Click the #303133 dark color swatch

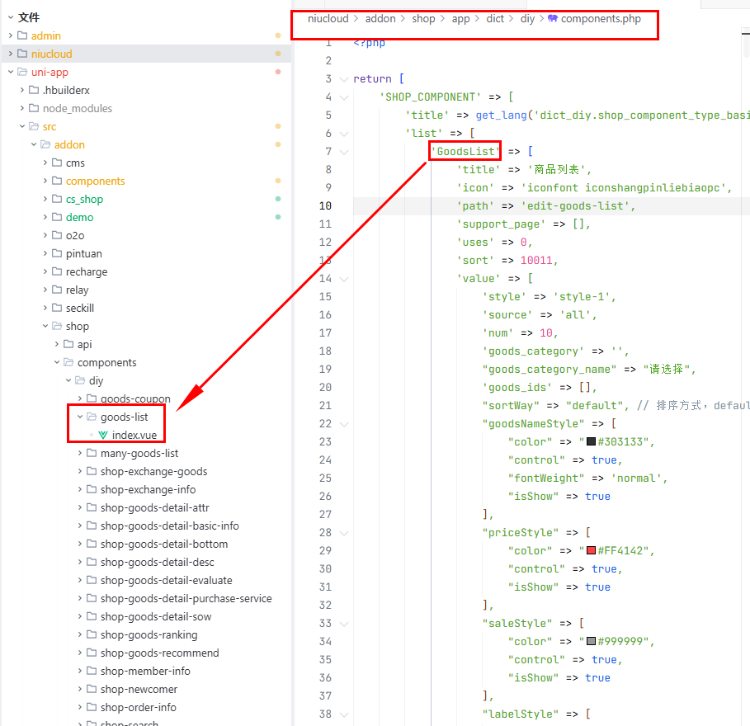[x=591, y=442]
